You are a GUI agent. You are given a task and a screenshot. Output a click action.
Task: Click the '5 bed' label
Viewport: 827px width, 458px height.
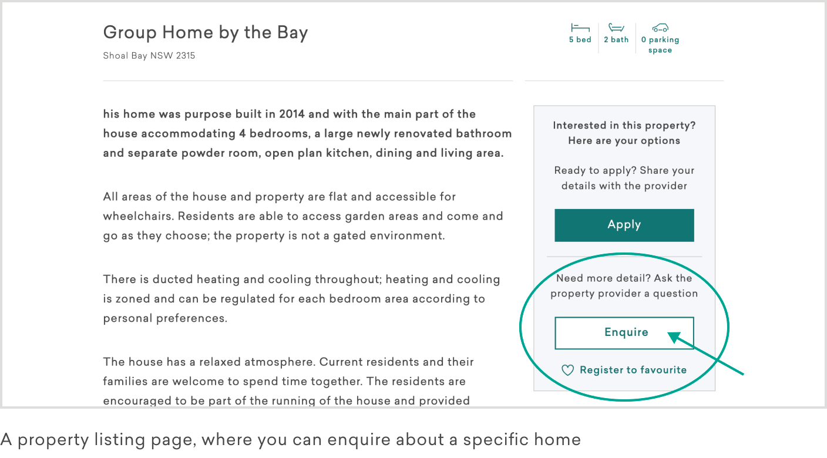(x=580, y=40)
